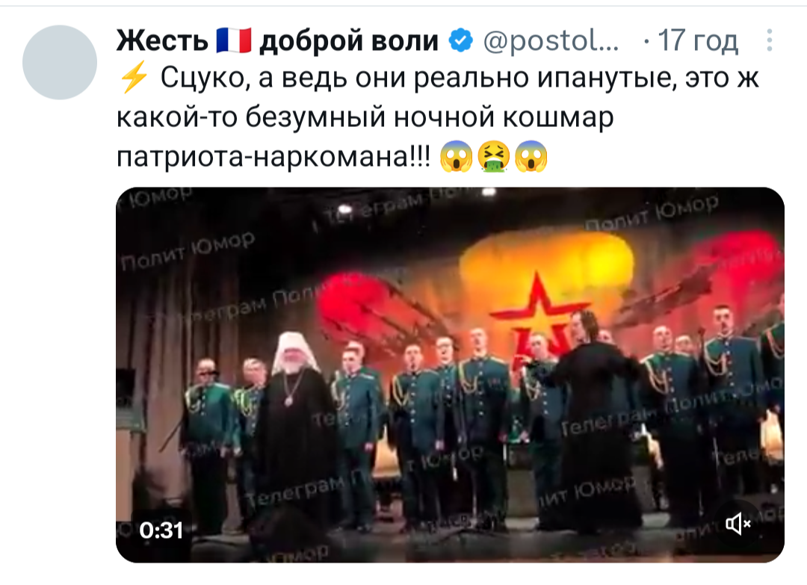Open the tweet's three-dot more options menu
The height and width of the screenshot is (585, 807).
click(770, 40)
